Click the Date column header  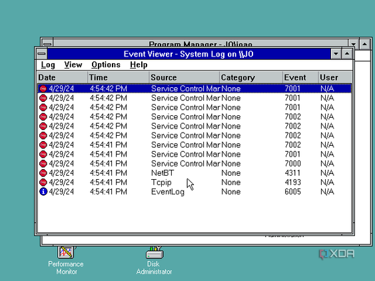click(63, 77)
